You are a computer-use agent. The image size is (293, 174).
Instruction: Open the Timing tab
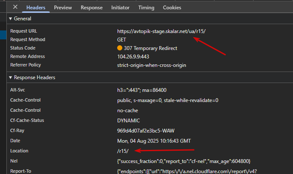click(146, 8)
